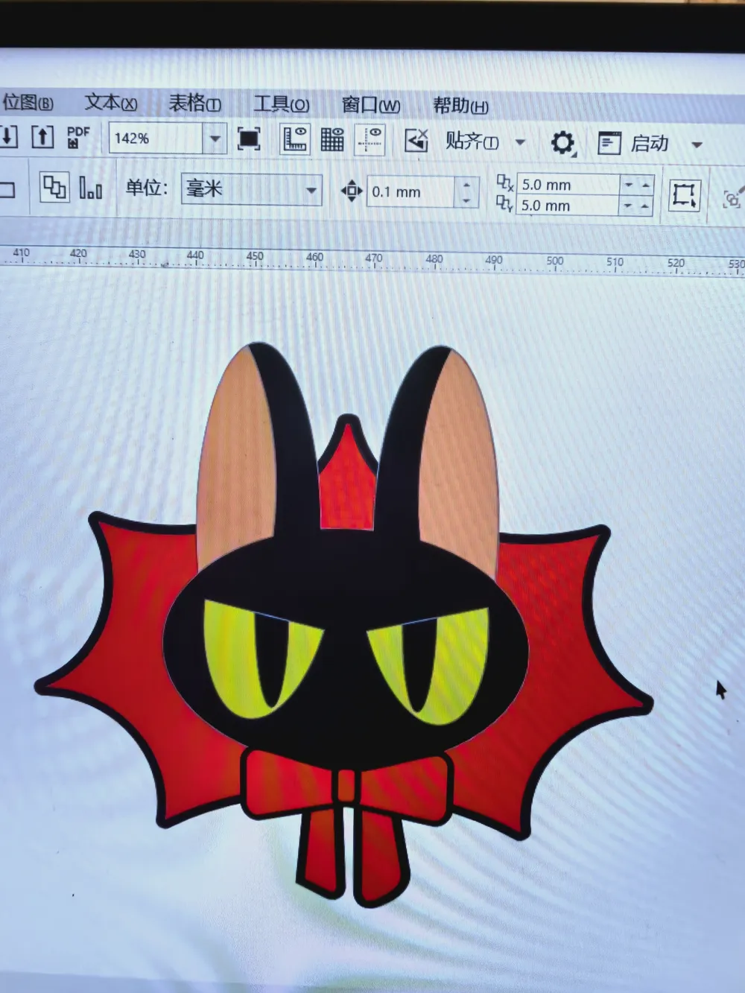
Task: Decrease nudge distance with down spinner
Action: click(x=466, y=200)
